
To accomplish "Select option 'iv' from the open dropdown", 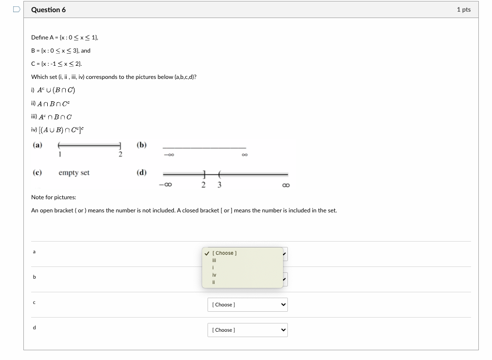I will coord(215,275).
